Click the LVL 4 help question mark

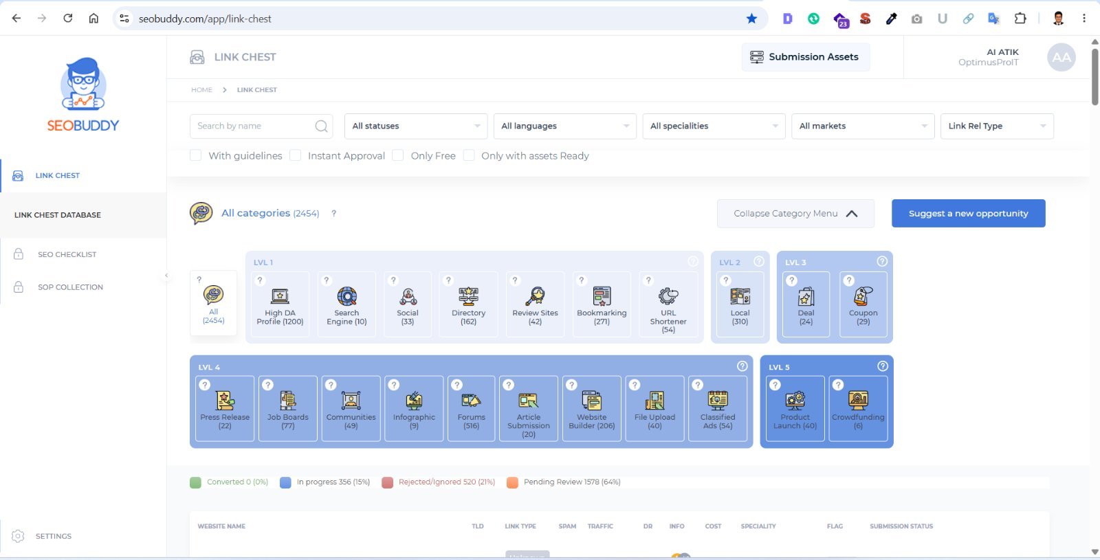pyautogui.click(x=742, y=366)
